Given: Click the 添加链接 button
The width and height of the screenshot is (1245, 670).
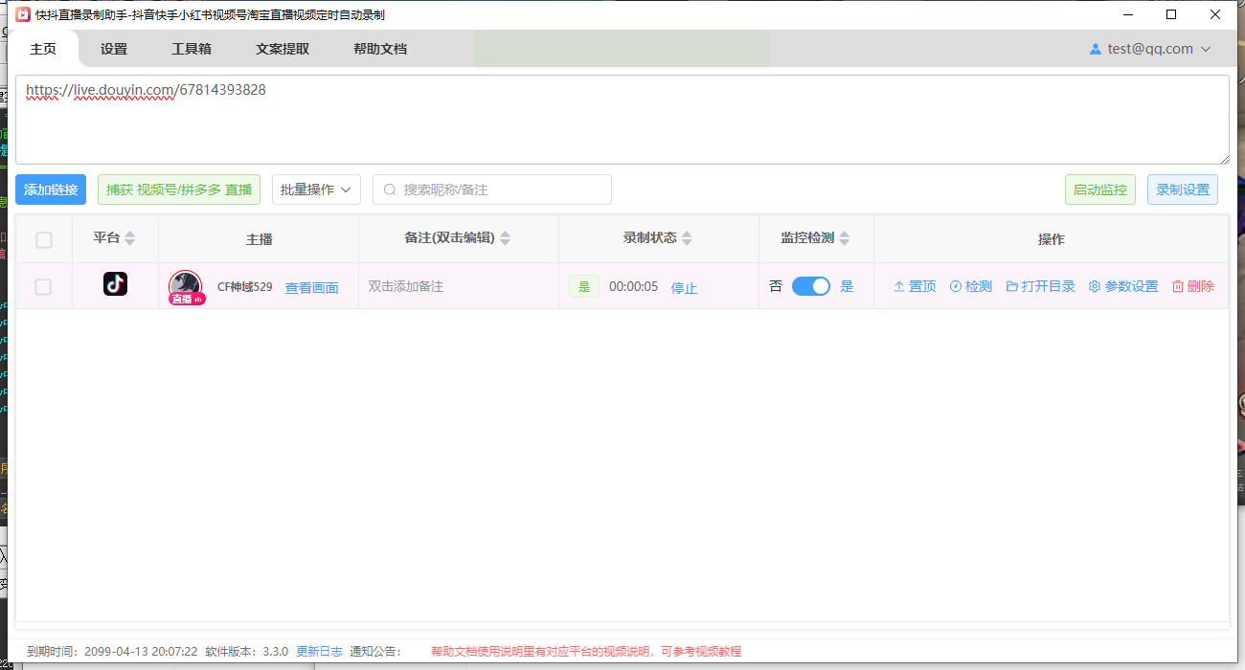Looking at the screenshot, I should pyautogui.click(x=50, y=189).
